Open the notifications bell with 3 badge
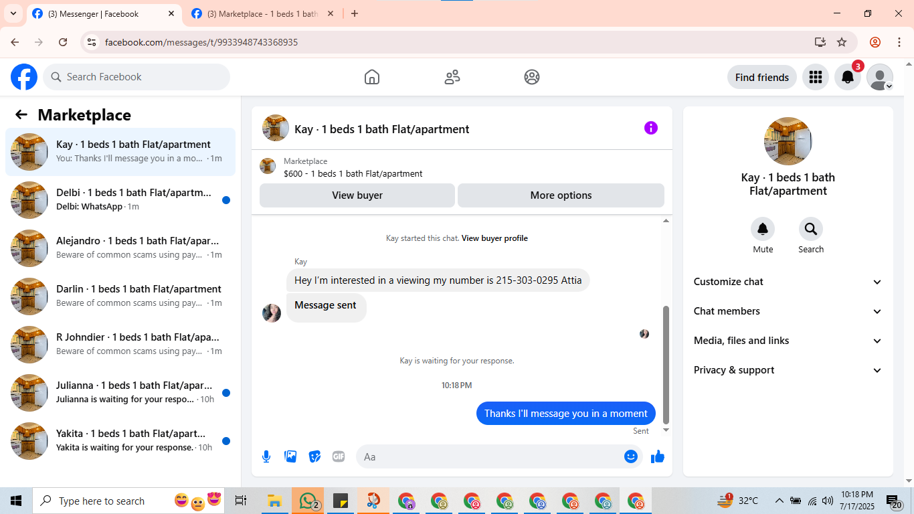The image size is (914, 514). coord(848,77)
